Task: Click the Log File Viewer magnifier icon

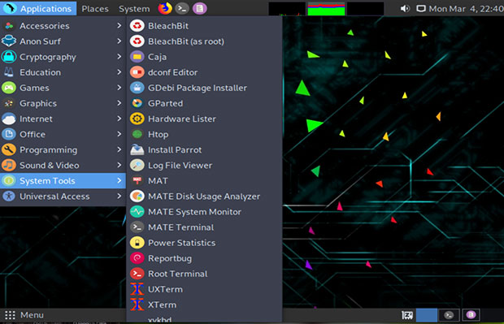Action: click(x=137, y=165)
